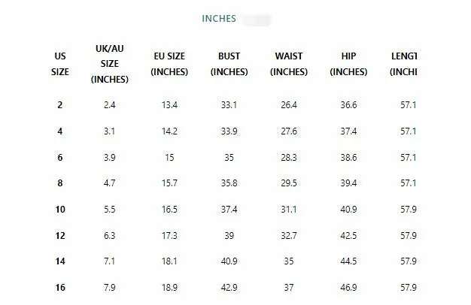Screen dimensions: 471x305
Task: Click the UK/AU SIZE column header
Action: point(108,64)
